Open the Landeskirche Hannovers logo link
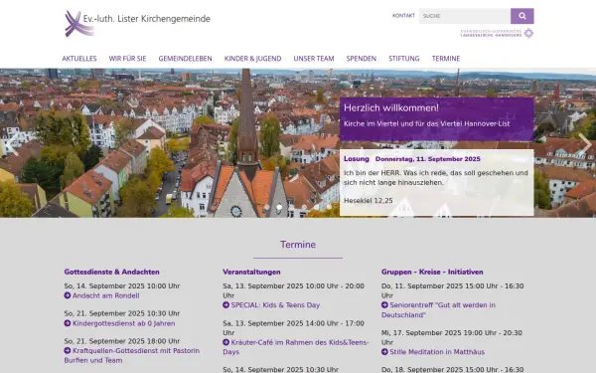Image resolution: width=596 pixels, height=373 pixels. (497, 33)
